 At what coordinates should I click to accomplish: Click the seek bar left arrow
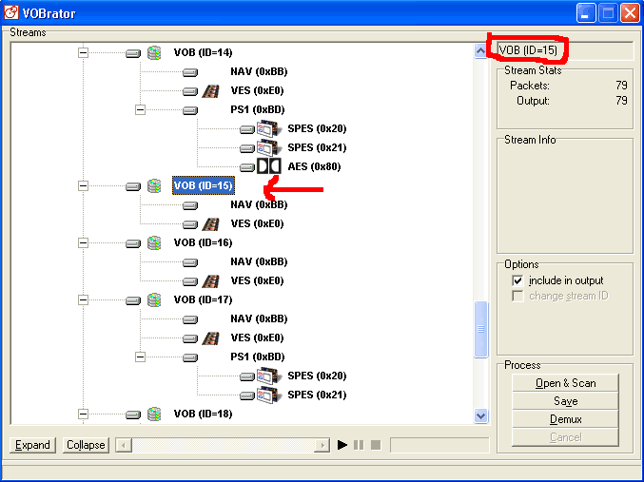click(x=124, y=445)
